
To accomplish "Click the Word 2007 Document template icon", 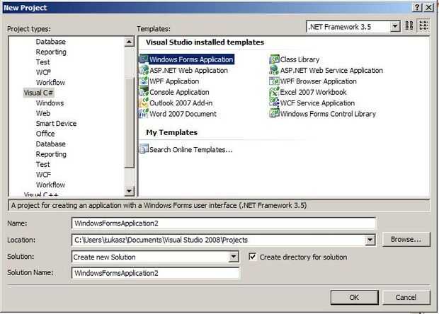I will click(x=144, y=114).
